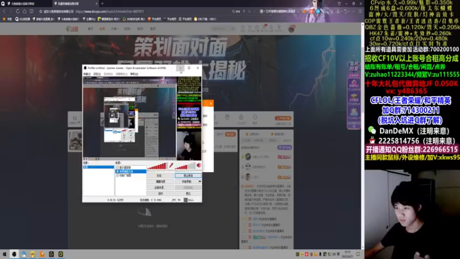Click the OBS global sources button
The height and width of the screenshot is (259, 460).
pos(160,188)
